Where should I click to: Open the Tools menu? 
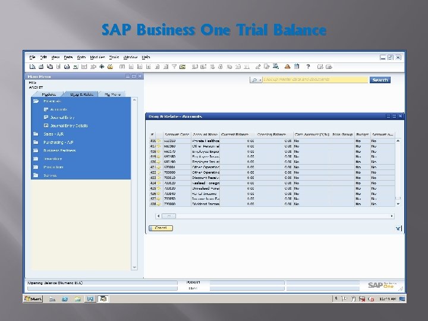pos(114,57)
